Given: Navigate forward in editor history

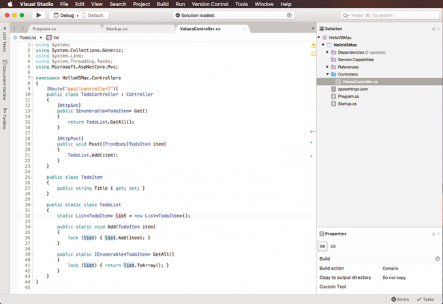Looking at the screenshot, I should [x=22, y=29].
